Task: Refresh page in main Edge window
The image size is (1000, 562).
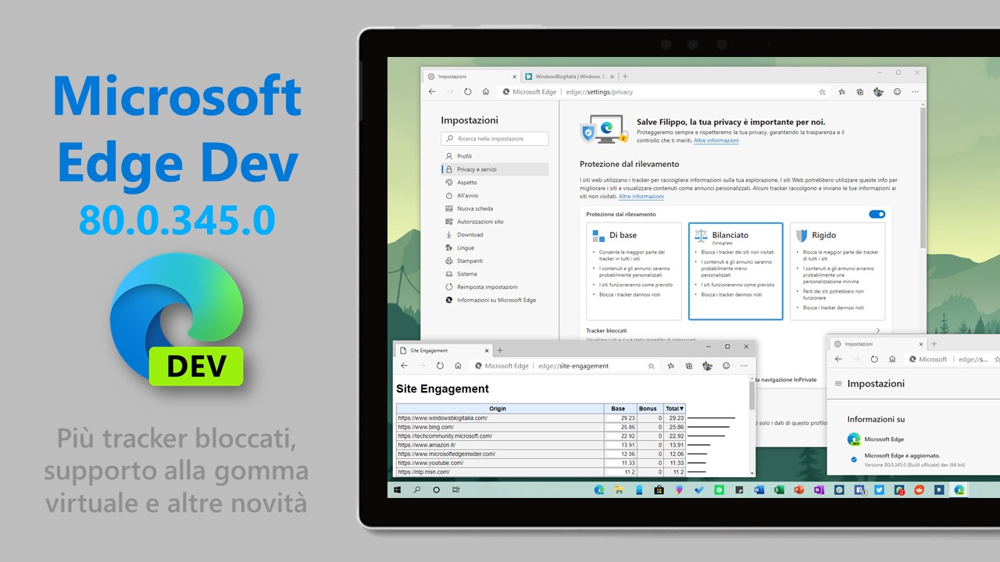Action: tap(468, 91)
